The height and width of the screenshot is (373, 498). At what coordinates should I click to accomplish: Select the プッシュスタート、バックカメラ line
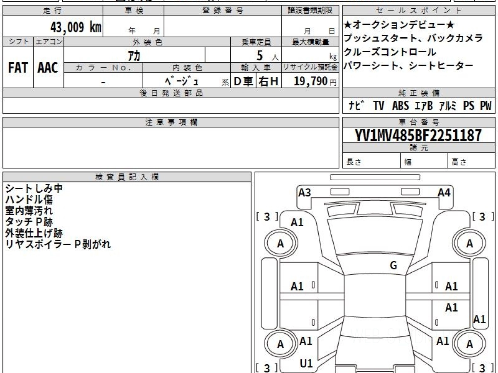(413, 39)
